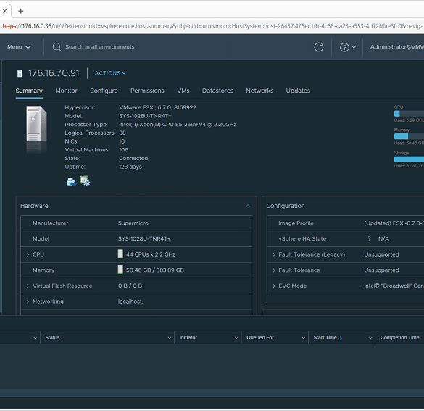
Task: Click the 123 days uptime value
Action: [130, 167]
